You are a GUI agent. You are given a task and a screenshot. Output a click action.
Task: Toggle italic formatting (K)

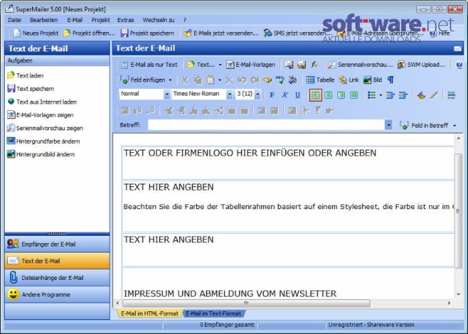[285, 96]
